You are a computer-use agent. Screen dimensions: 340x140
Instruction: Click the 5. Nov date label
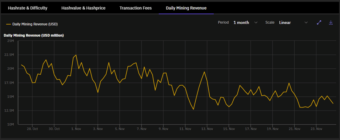[x=120, y=129]
